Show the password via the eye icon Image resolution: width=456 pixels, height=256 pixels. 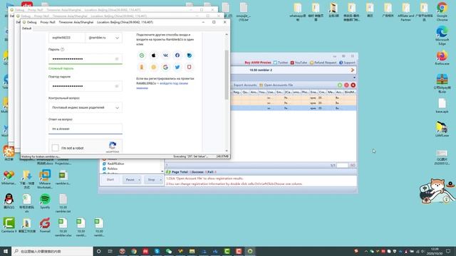(x=117, y=59)
